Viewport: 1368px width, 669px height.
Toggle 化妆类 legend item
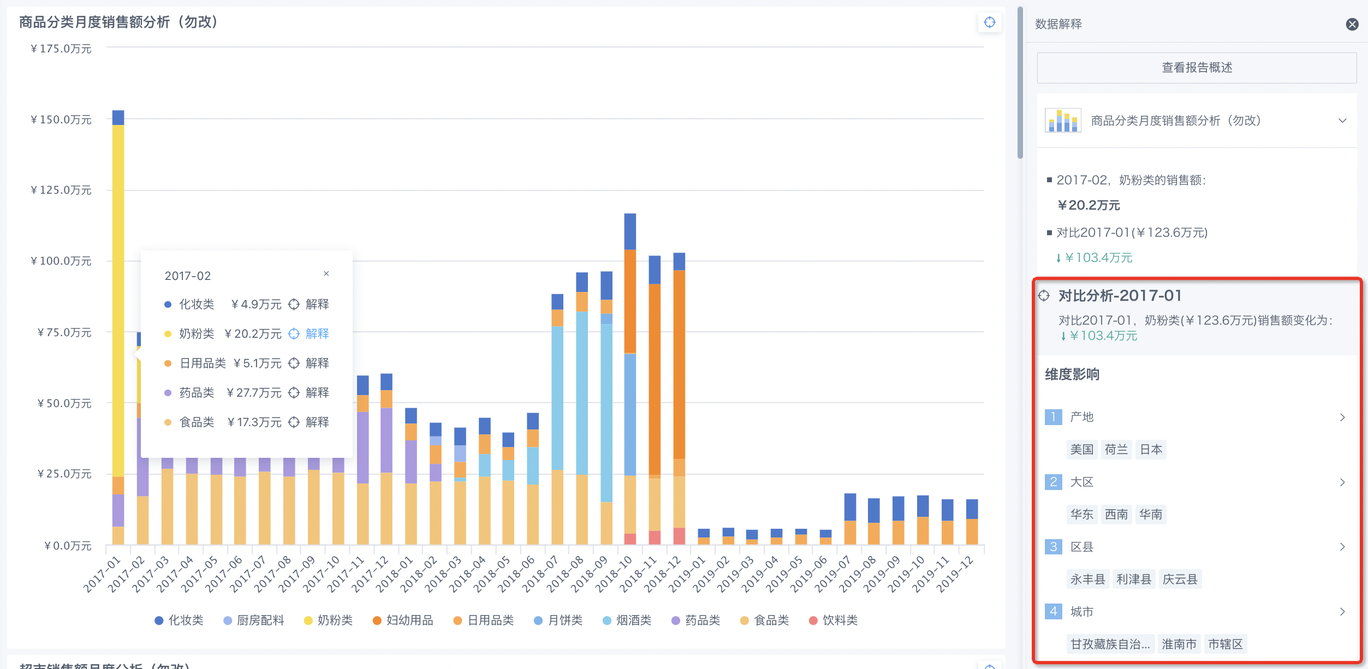[179, 620]
